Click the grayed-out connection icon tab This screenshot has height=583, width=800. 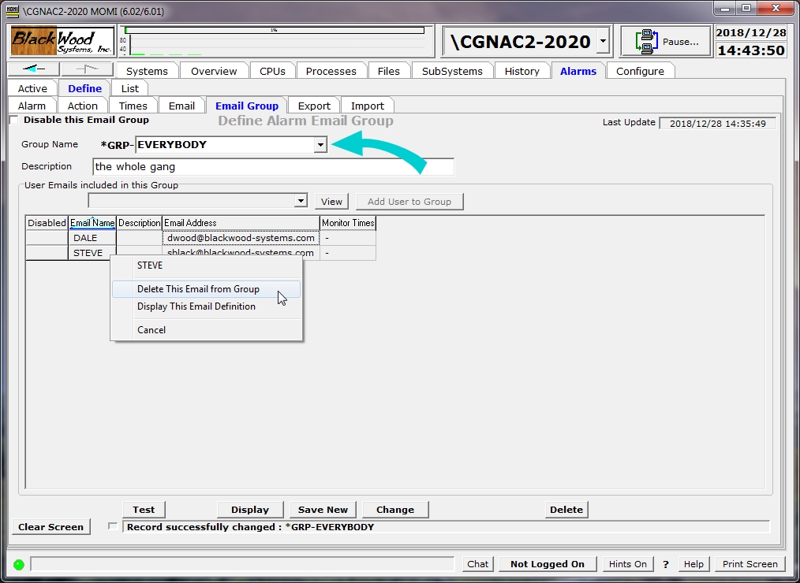tap(87, 69)
